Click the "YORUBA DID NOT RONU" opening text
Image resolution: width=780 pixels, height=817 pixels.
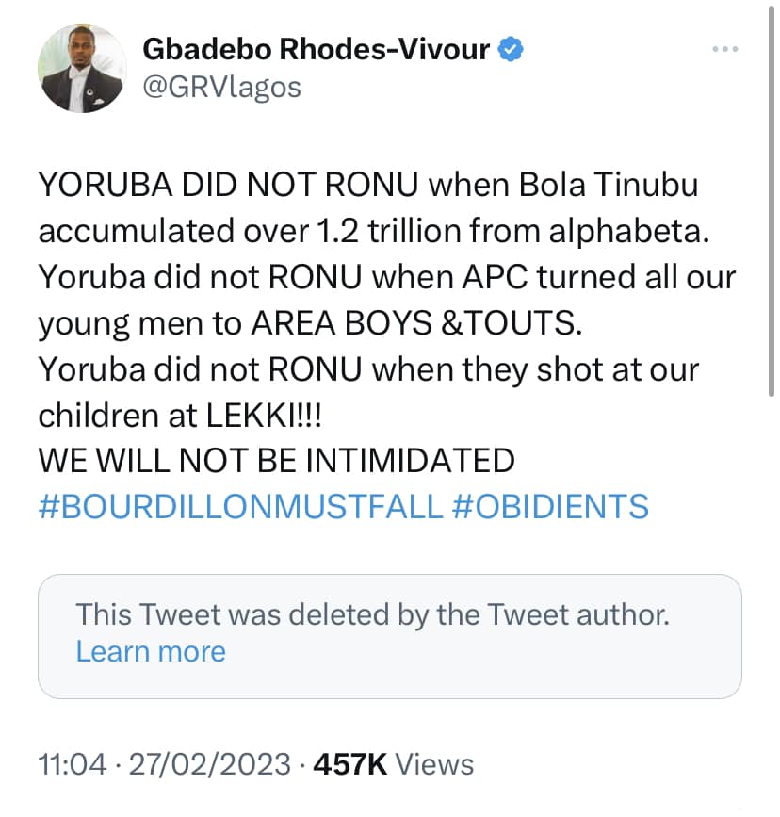coord(228,186)
